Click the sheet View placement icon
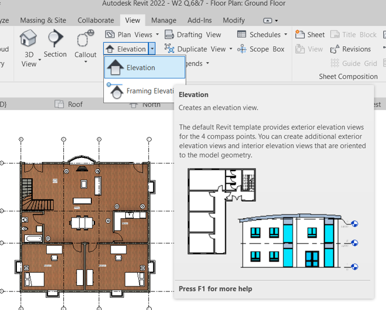This screenshot has height=310, width=386. click(300, 49)
